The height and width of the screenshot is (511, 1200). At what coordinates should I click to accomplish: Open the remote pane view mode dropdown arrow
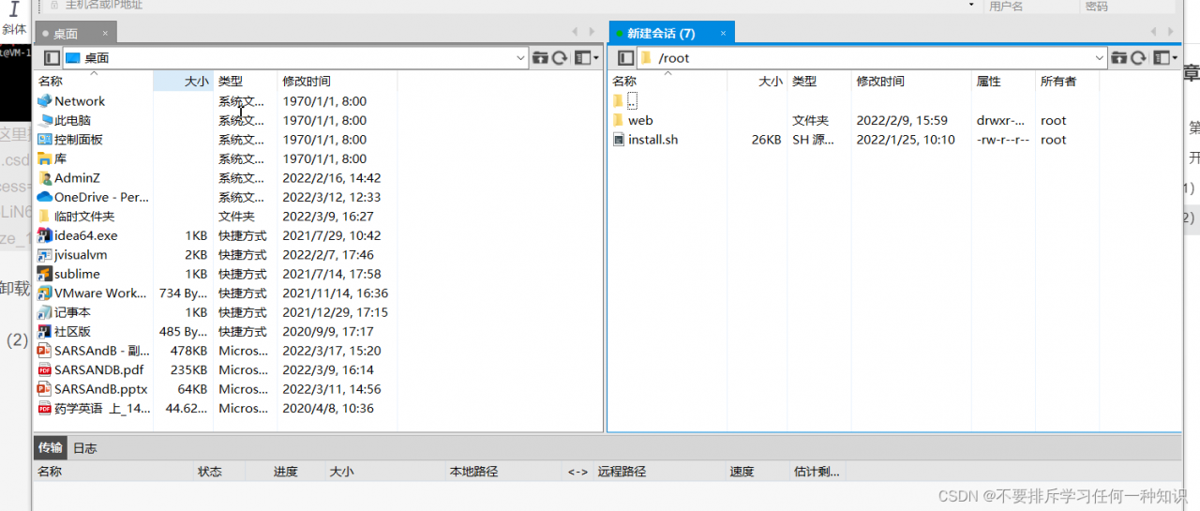pyautogui.click(x=1175, y=58)
